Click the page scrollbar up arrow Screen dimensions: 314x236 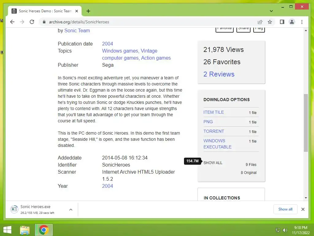click(x=306, y=30)
